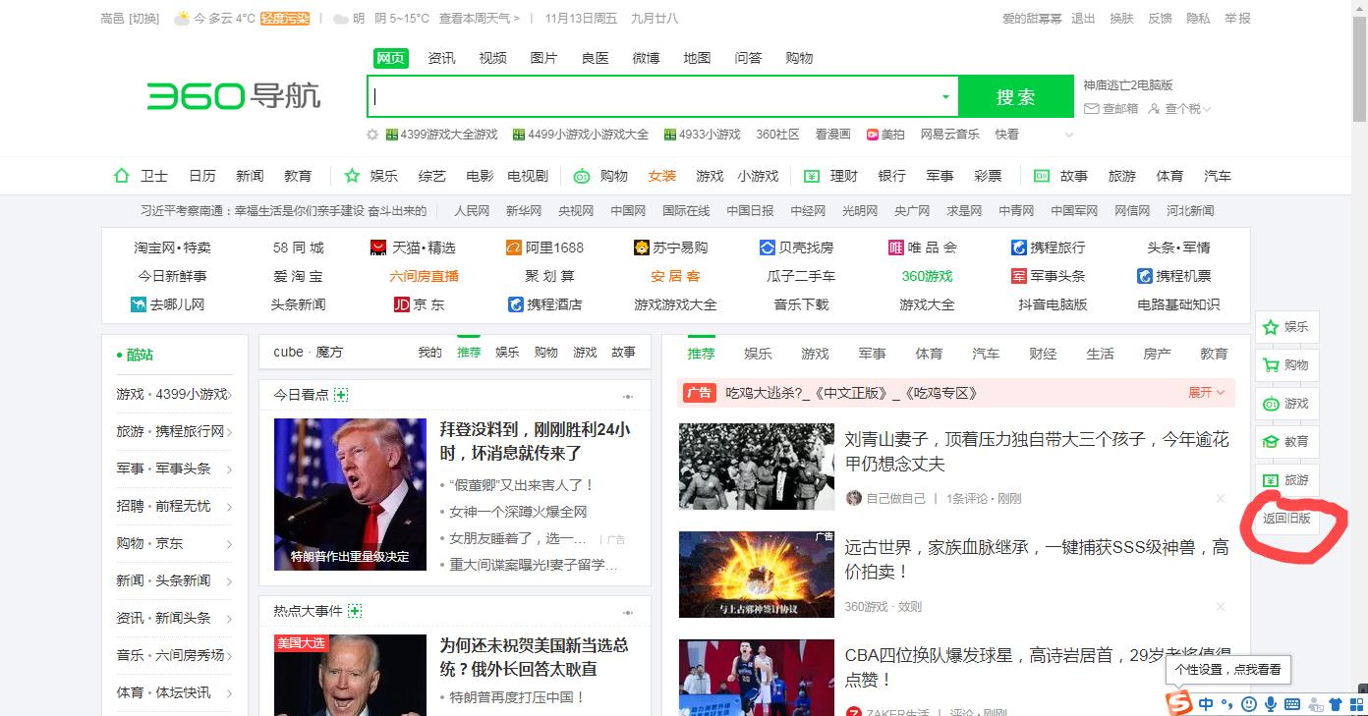This screenshot has width=1368, height=716.
Task: Click the 军事头条 red icon
Action: point(1019,276)
